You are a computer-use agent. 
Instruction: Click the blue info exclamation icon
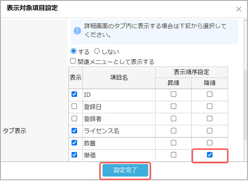[x=77, y=30]
